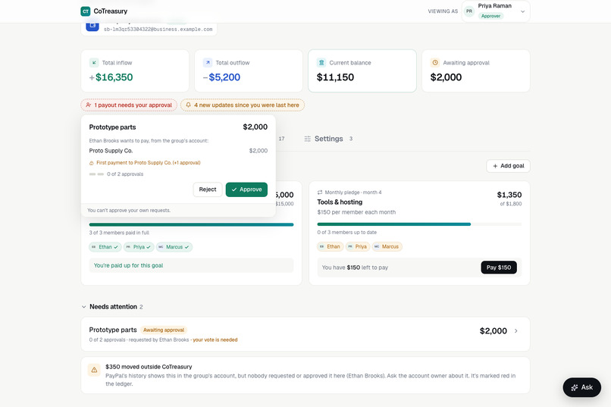611x407 pixels.
Task: Reject the Prototype parts payout
Action: pyautogui.click(x=208, y=189)
